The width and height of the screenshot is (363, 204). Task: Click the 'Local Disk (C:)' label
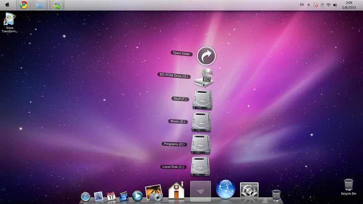coord(173,166)
